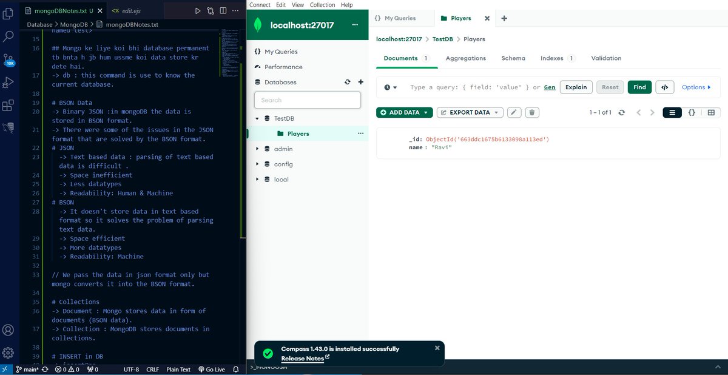Click the open changes compare icon

coord(211,11)
